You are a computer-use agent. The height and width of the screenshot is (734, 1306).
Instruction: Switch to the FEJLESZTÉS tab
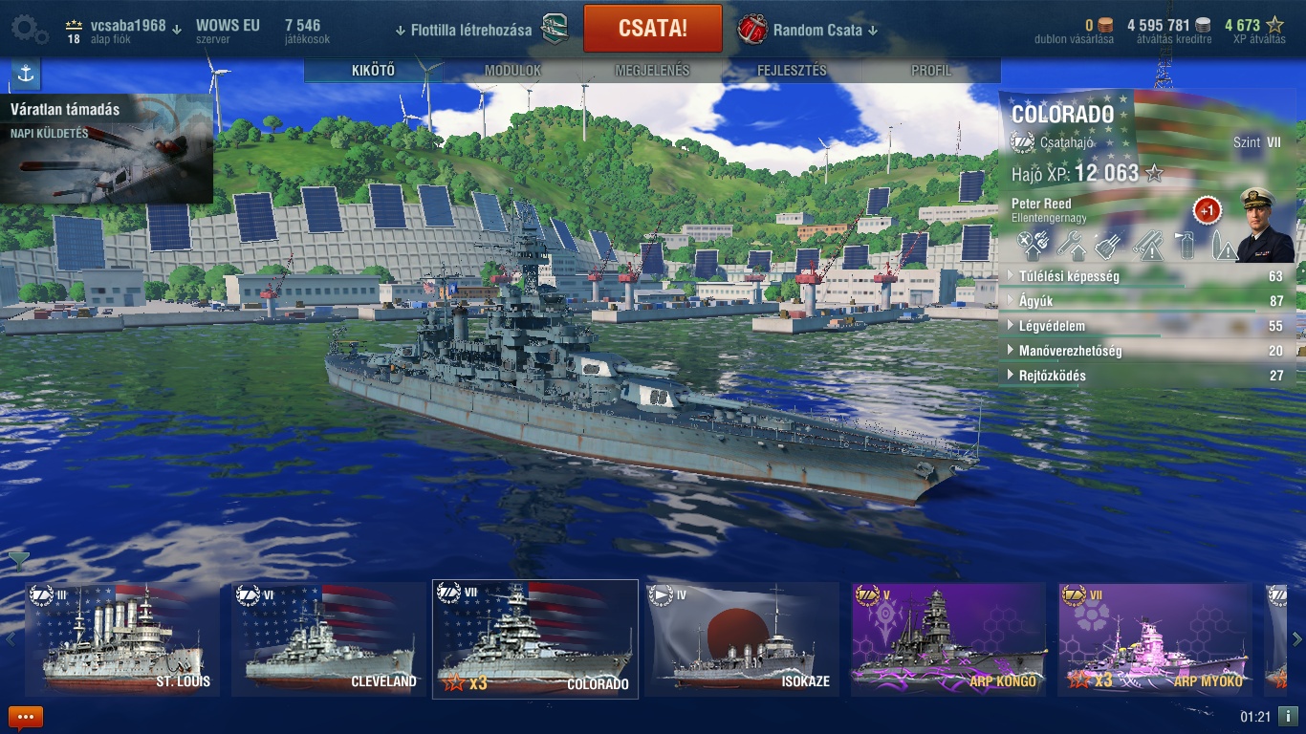point(792,71)
